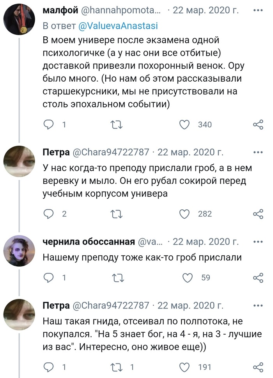Like Петра's tweet with 282 likes
The height and width of the screenshot is (378, 273).
(x=184, y=214)
